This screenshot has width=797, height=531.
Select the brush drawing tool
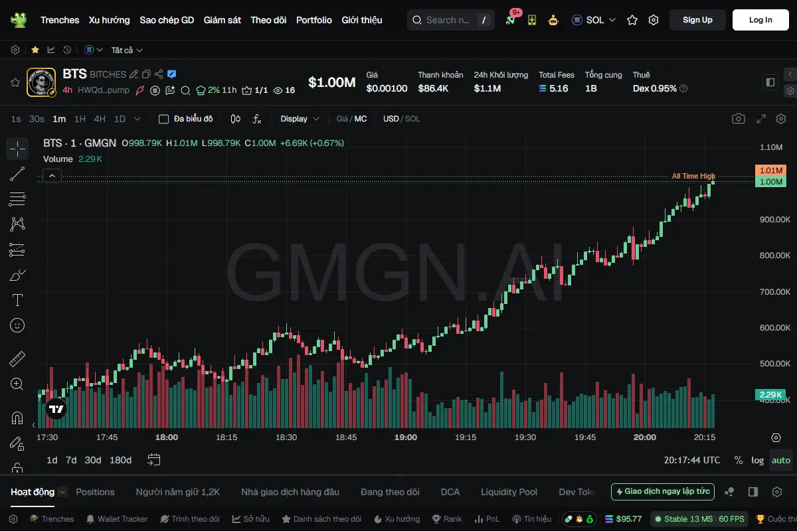[x=17, y=275]
